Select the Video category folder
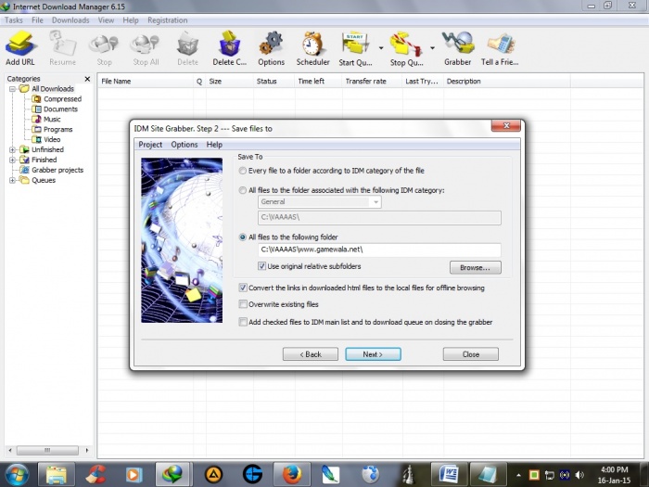Viewport: 649px width, 487px height. [46, 139]
